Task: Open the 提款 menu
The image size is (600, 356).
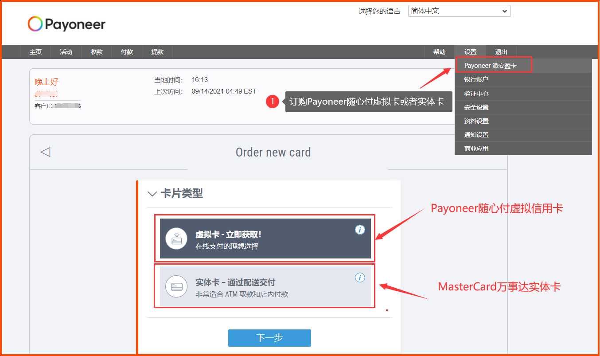Action: [x=157, y=52]
